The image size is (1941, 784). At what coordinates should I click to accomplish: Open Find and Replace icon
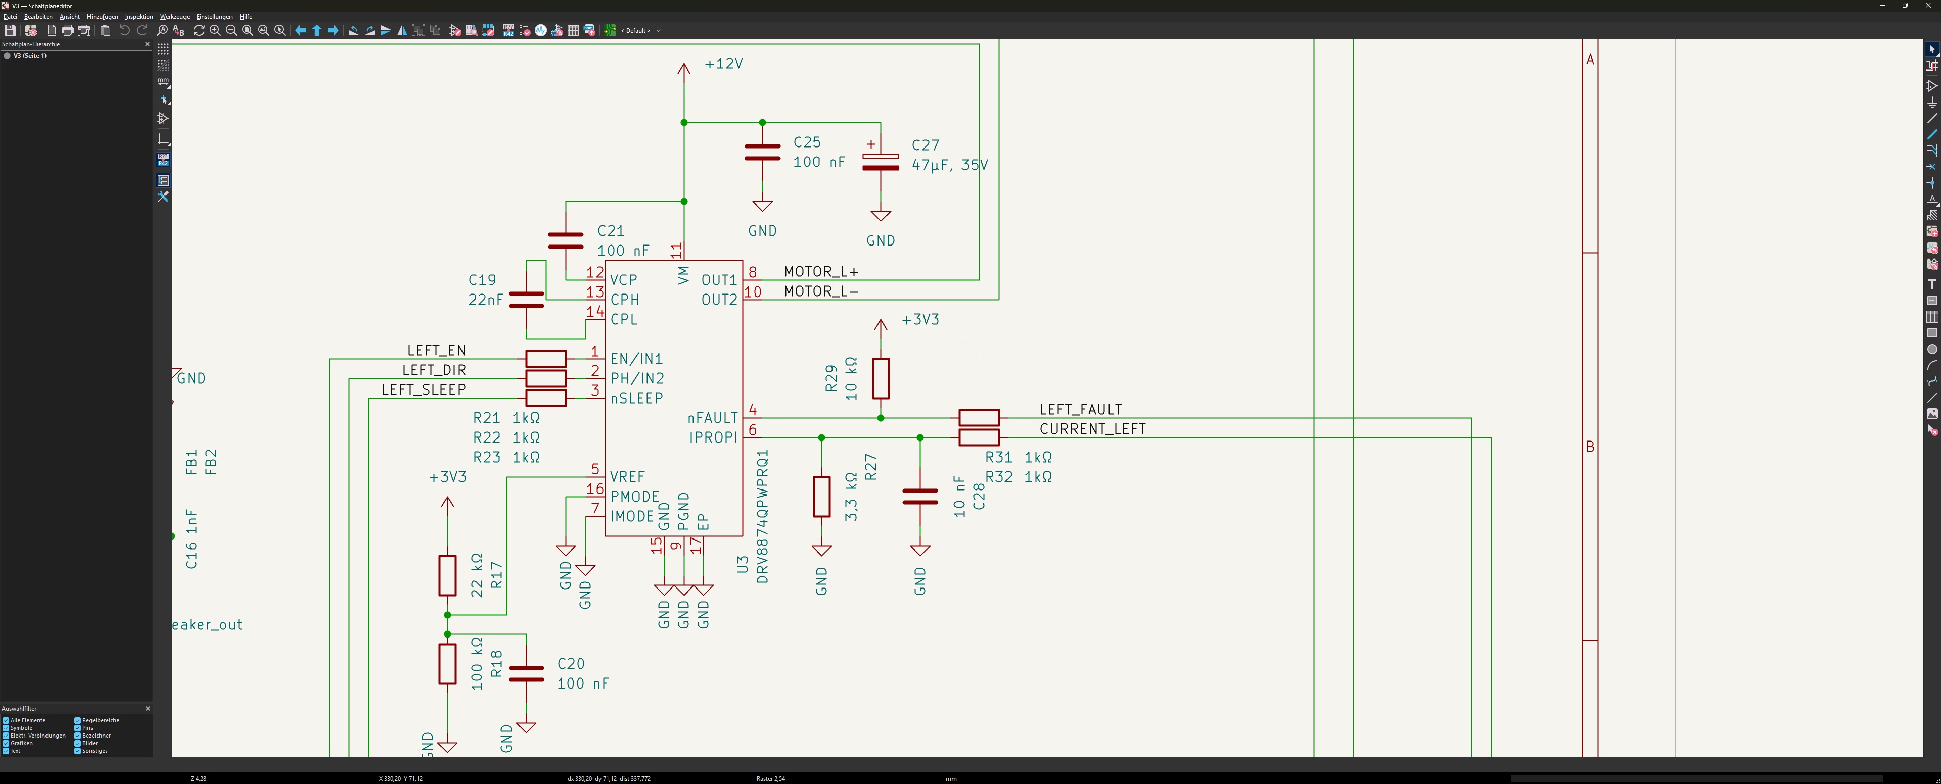click(x=178, y=31)
